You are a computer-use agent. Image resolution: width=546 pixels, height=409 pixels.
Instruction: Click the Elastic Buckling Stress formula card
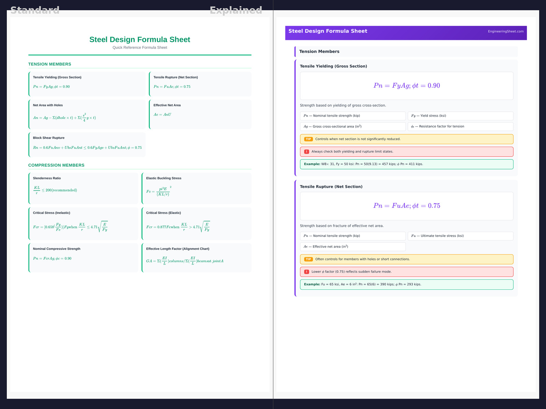click(197, 188)
